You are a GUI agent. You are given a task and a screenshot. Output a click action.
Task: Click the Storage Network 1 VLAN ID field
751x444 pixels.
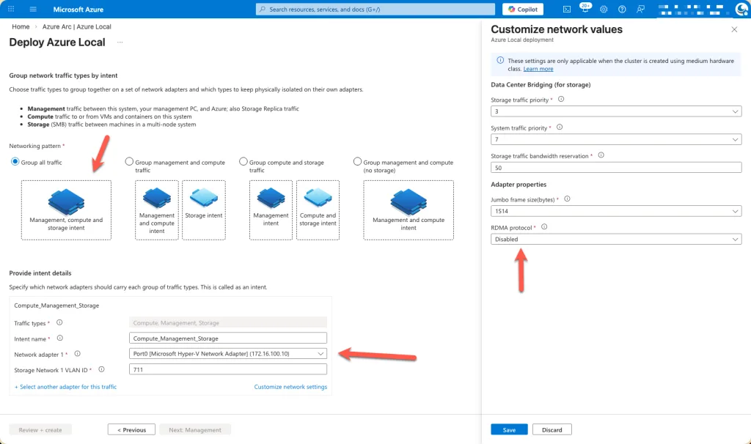click(227, 370)
